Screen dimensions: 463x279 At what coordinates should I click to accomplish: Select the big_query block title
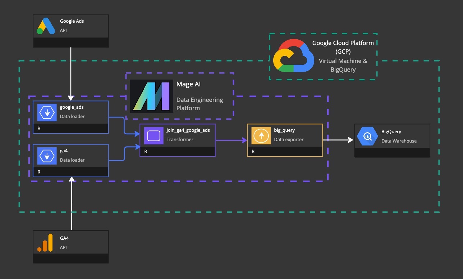tap(284, 130)
